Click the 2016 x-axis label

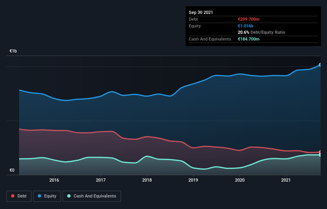[x=54, y=180]
